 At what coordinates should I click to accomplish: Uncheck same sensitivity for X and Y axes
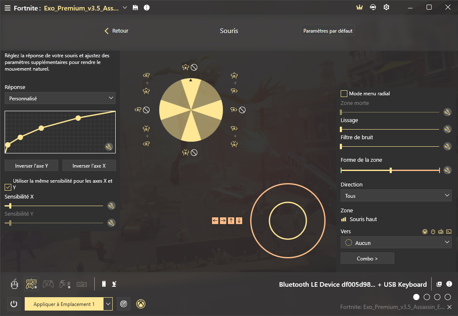click(8, 187)
